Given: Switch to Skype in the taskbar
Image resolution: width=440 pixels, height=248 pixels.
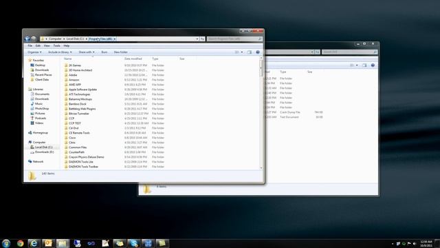Looking at the screenshot, I should click(134, 243).
